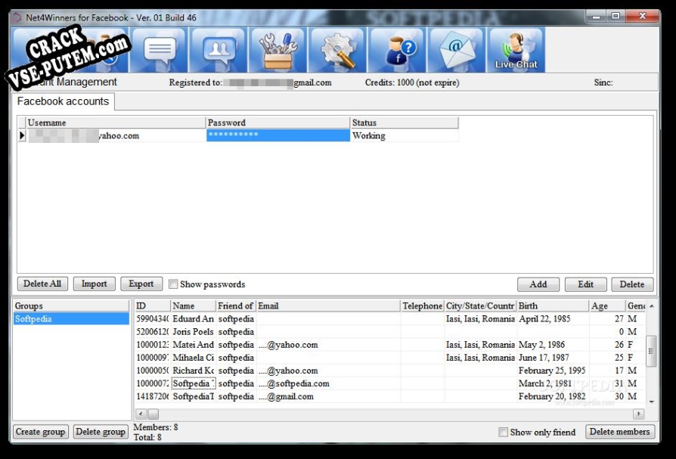Sort members by Age column header
The height and width of the screenshot is (459, 676).
[x=607, y=305]
